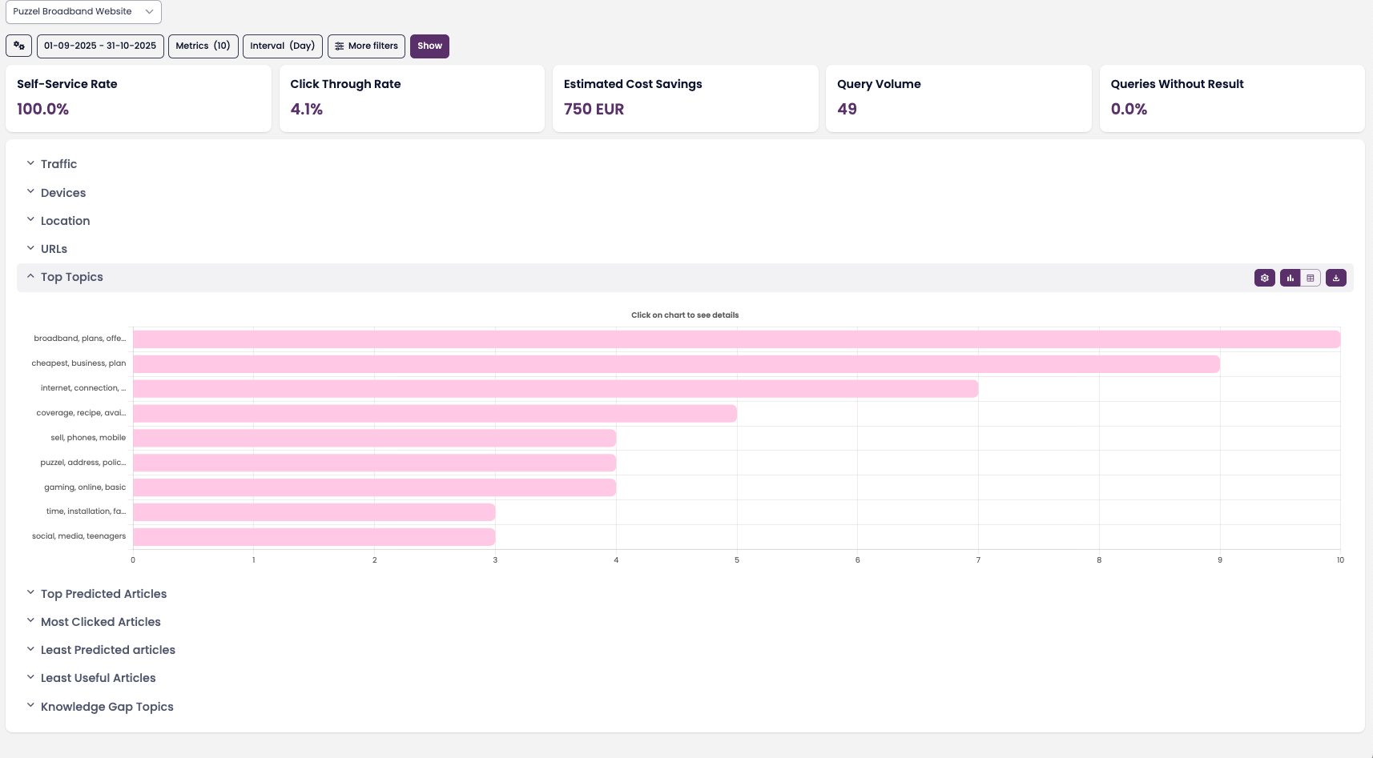Expand the Traffic section
Screen dimensions: 1373x758
[x=58, y=164]
